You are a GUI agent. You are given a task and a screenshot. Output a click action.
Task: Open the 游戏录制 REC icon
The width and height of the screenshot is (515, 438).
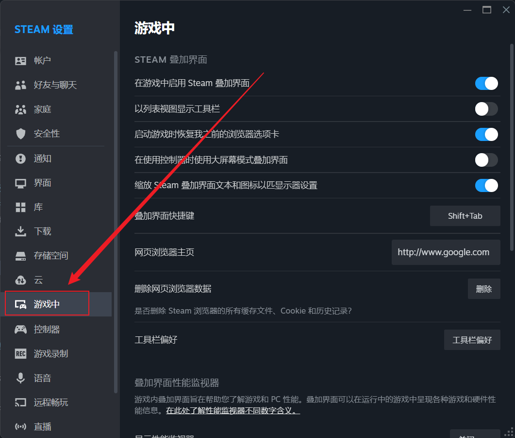click(x=20, y=354)
